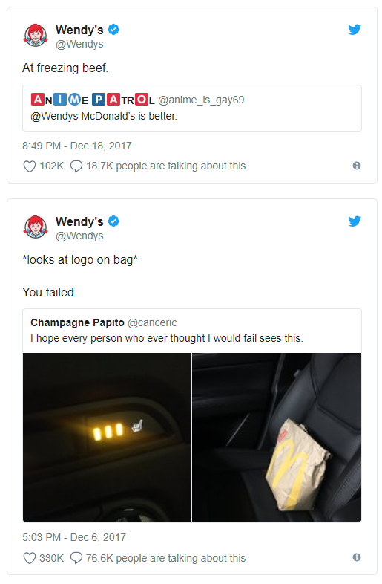Like the 'You failed' tweet heart icon
Viewport: 382px width, 584px height.
[30, 558]
